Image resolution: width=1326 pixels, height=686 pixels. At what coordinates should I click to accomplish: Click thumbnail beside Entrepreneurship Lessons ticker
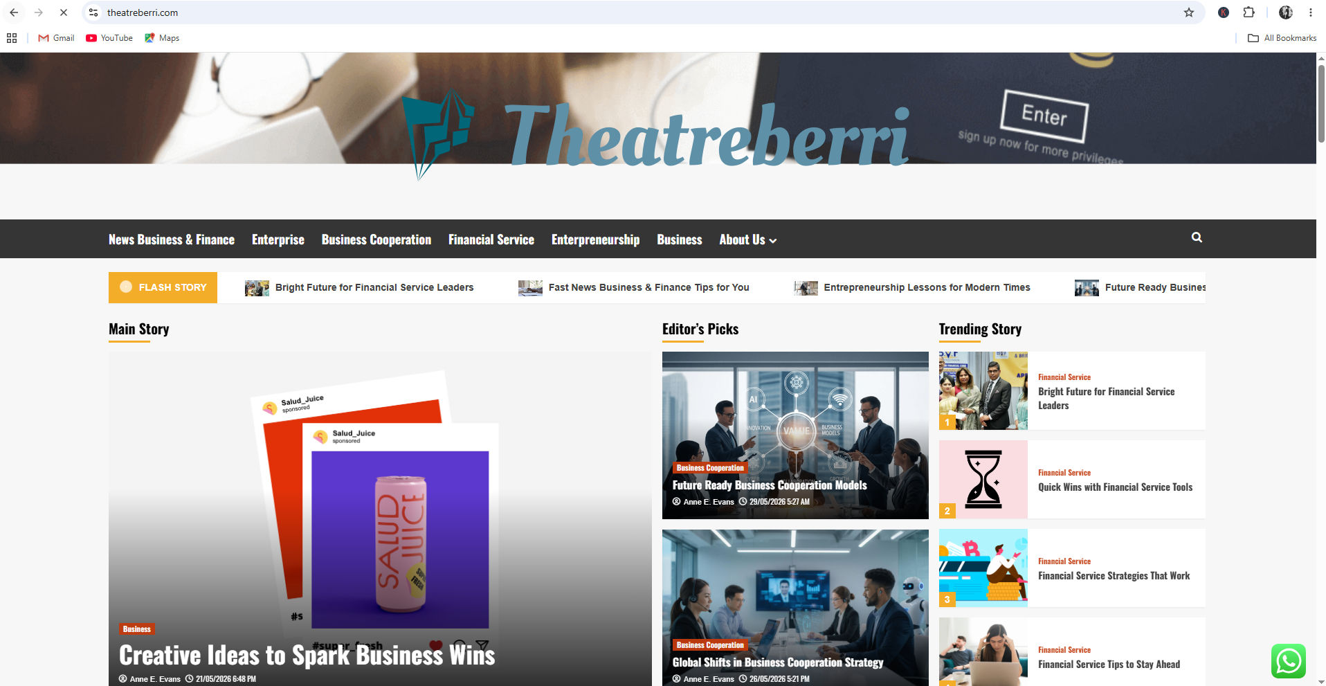[806, 288]
